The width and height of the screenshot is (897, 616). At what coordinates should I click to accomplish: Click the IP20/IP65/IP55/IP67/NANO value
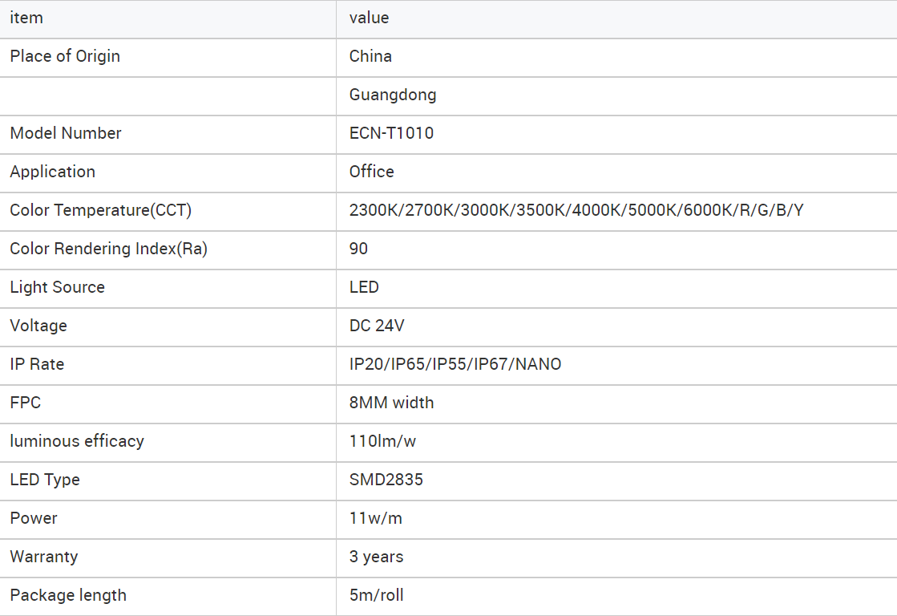[x=455, y=364]
